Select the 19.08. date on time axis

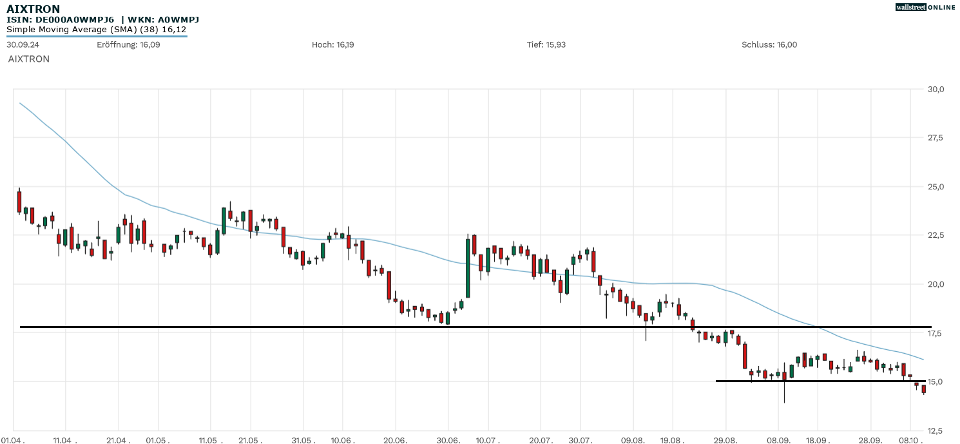(x=673, y=441)
